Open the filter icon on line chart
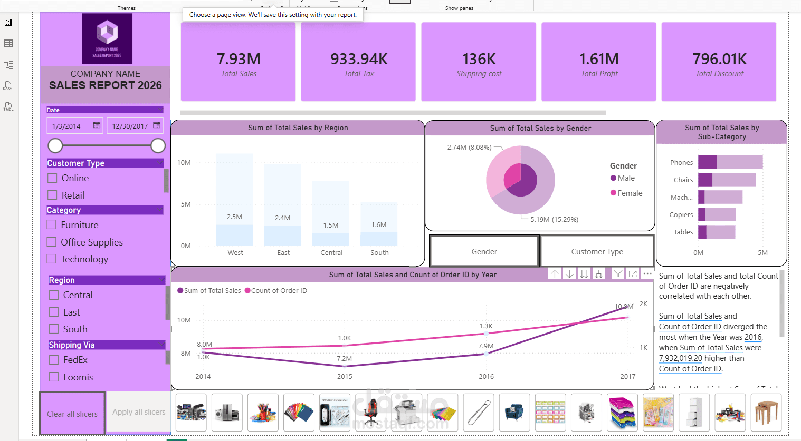Image resolution: width=801 pixels, height=441 pixels. click(618, 274)
